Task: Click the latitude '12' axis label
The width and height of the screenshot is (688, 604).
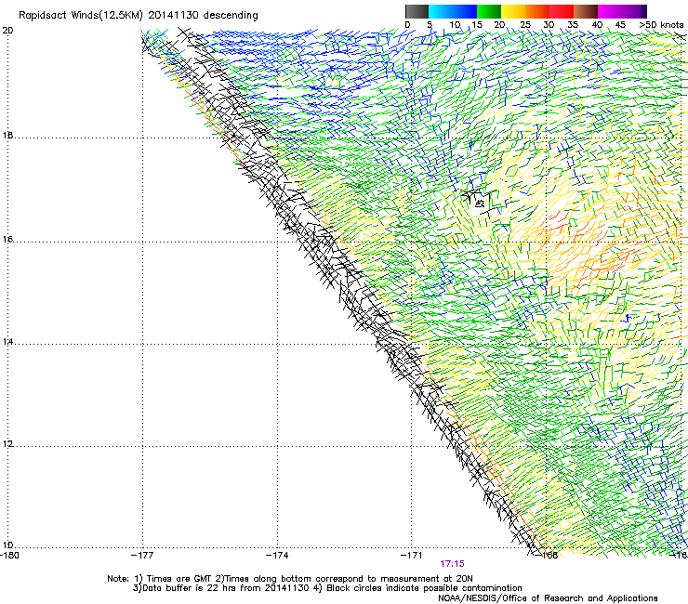Action: pyautogui.click(x=7, y=444)
